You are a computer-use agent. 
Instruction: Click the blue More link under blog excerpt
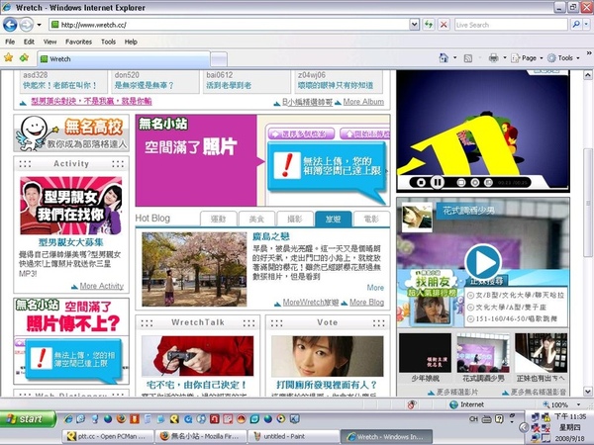tap(375, 288)
